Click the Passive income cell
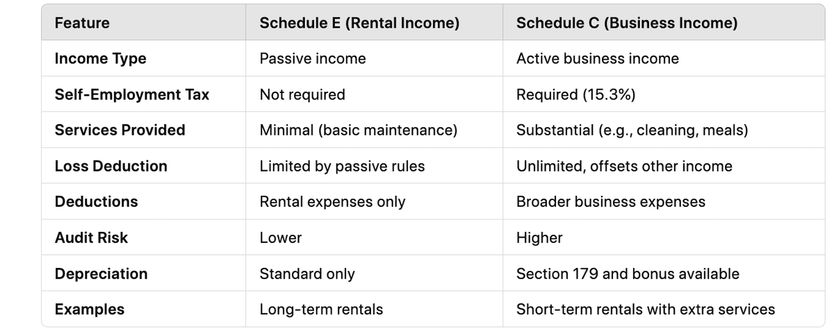Image resolution: width=834 pixels, height=334 pixels. coord(313,59)
